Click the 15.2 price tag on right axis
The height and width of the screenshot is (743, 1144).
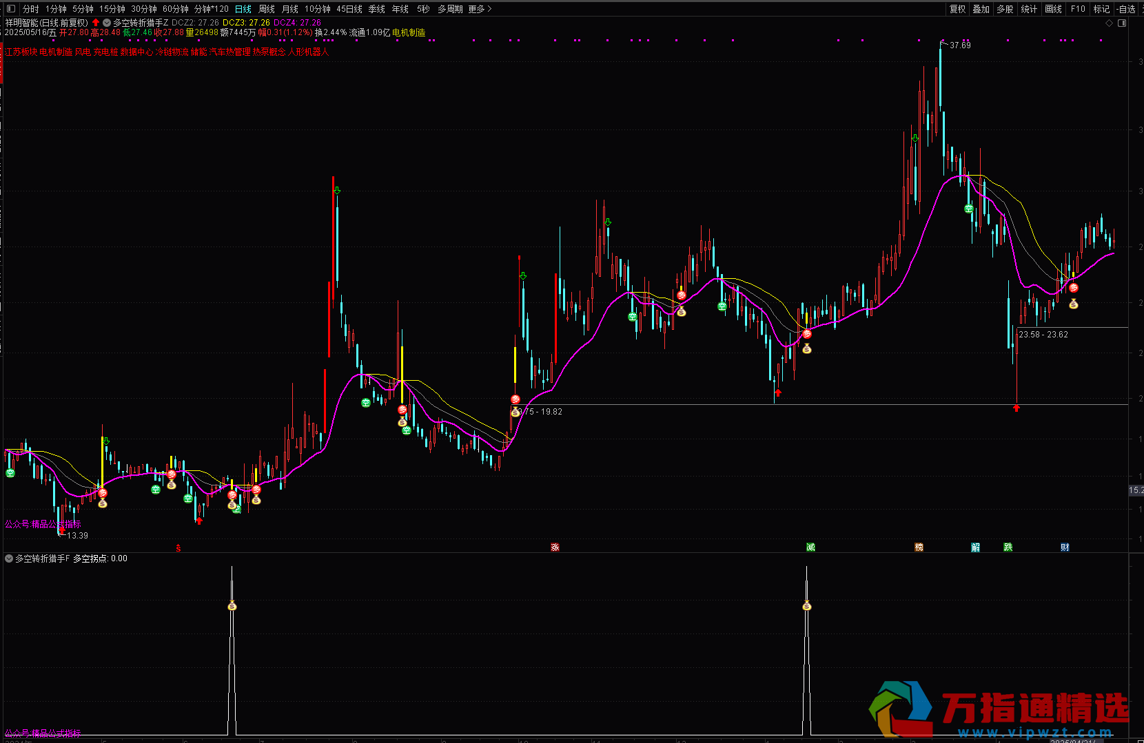1136,490
